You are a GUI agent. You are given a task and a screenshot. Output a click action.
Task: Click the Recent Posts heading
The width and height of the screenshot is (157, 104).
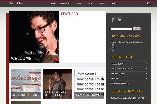[122, 57]
